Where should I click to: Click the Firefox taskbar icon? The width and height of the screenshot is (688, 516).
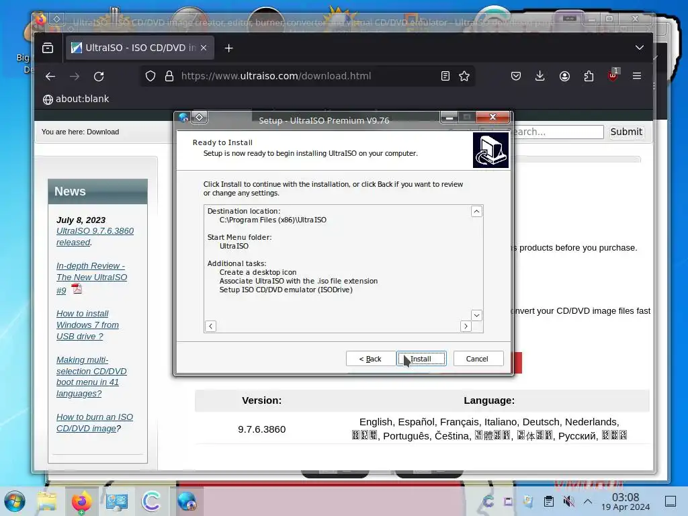(x=81, y=501)
